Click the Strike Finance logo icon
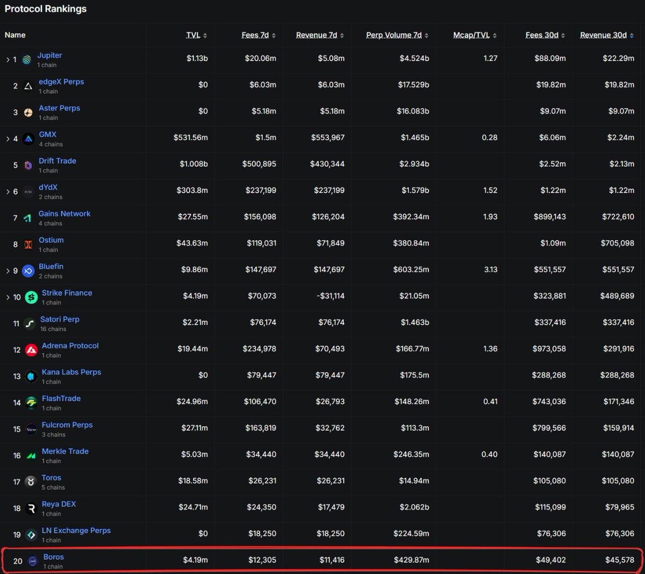 pyautogui.click(x=32, y=297)
